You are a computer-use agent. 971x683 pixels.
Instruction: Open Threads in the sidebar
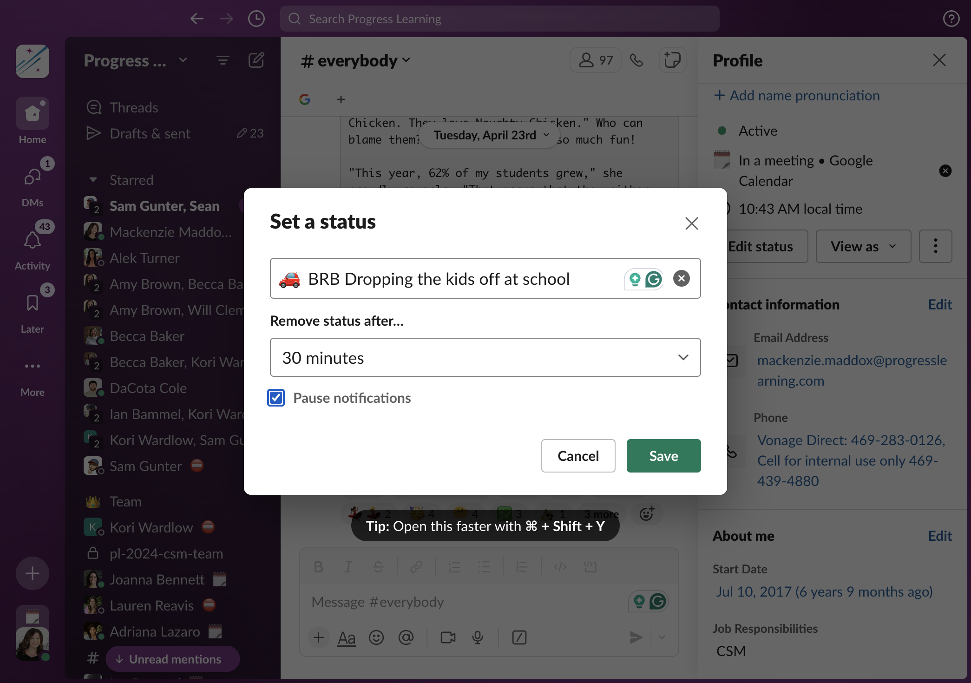[x=134, y=107]
